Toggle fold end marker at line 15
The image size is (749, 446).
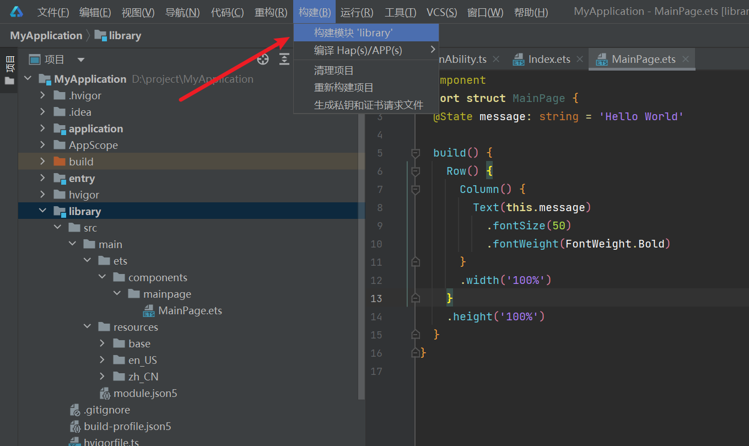click(x=416, y=334)
